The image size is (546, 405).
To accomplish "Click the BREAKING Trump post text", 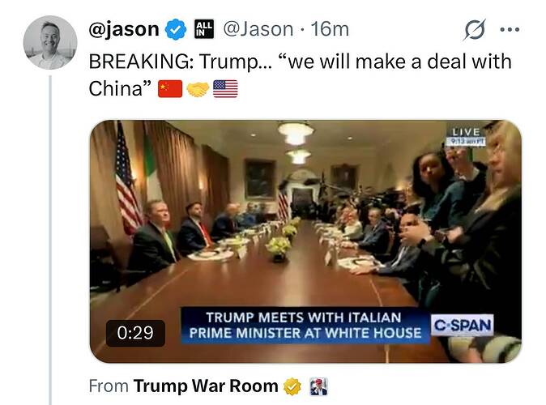I will (x=301, y=75).
